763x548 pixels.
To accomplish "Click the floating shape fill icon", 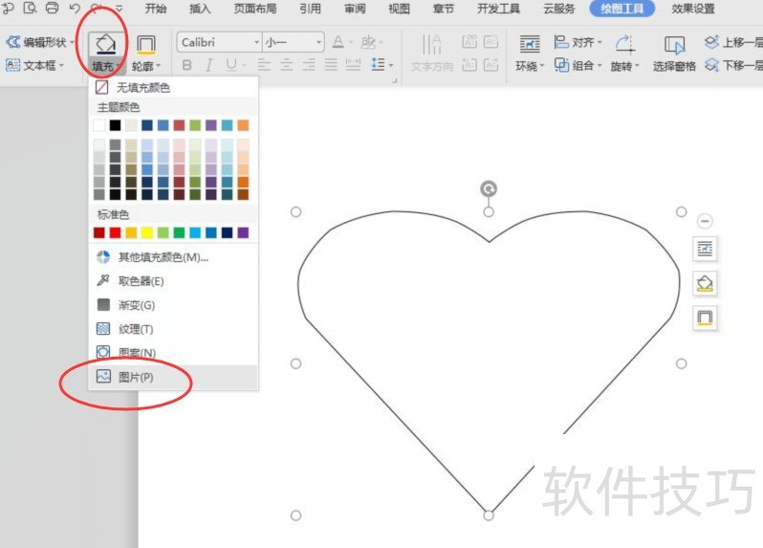I will click(x=705, y=283).
